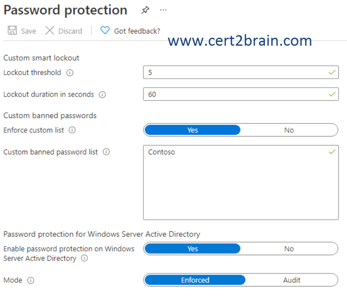Click the Got feedback? link
The image size is (347, 297).
(137, 31)
